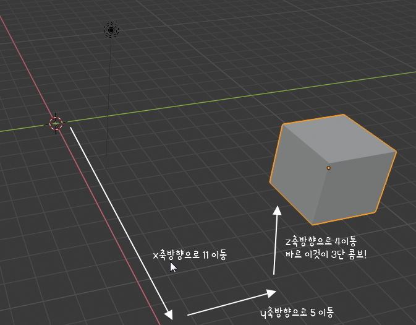Click the cube's orange origin point

click(328, 168)
